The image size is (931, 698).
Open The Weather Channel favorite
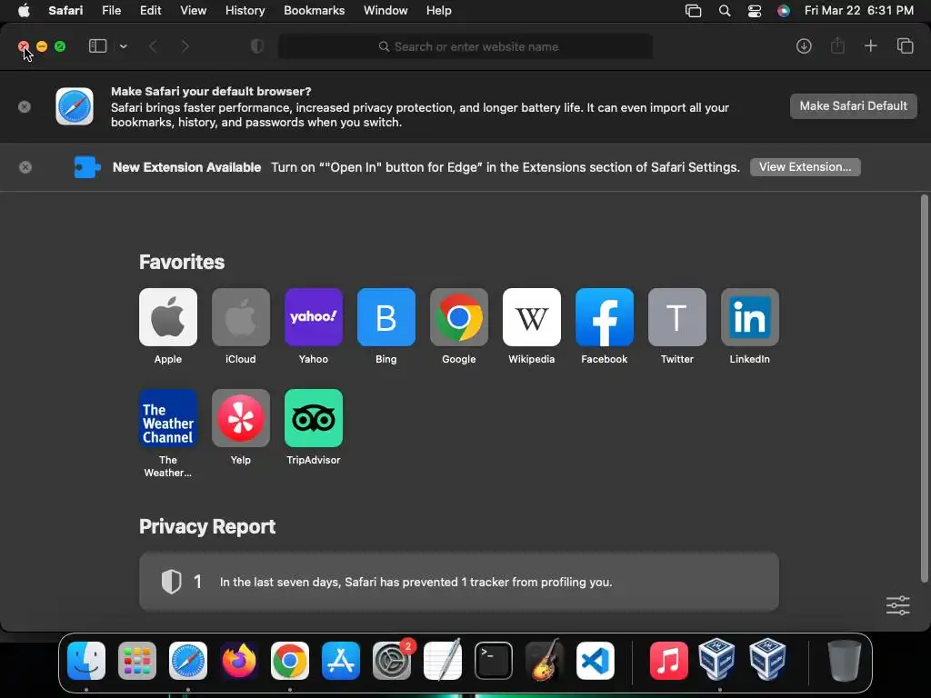pyautogui.click(x=168, y=418)
